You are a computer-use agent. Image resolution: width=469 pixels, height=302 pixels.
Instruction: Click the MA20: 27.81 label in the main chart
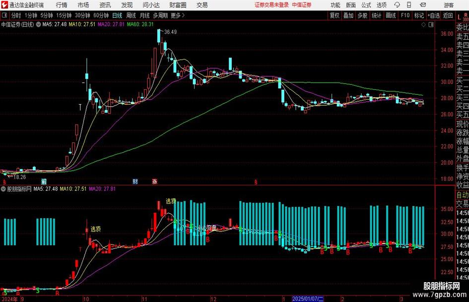tap(111, 24)
